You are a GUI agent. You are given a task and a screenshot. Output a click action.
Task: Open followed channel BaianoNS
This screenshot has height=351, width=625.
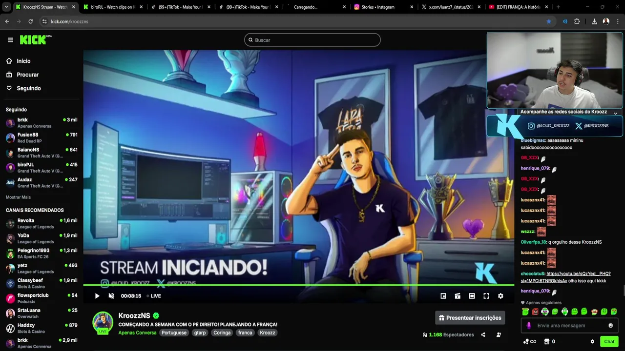click(x=42, y=153)
